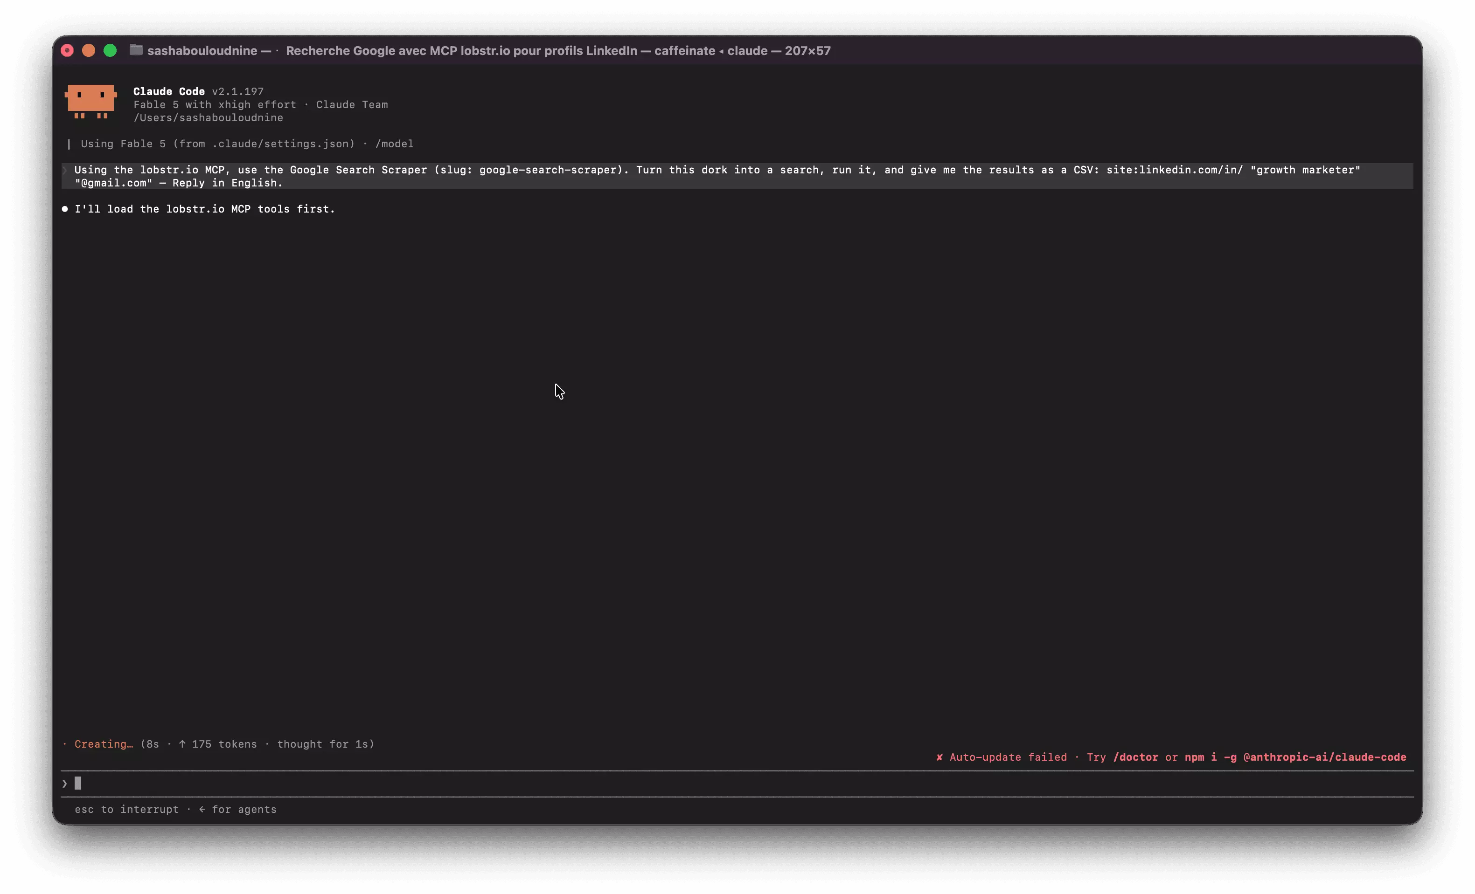The height and width of the screenshot is (894, 1475).
Task: Click 'Recherche Google avec MCP lobstr.io' title text
Action: (x=398, y=51)
